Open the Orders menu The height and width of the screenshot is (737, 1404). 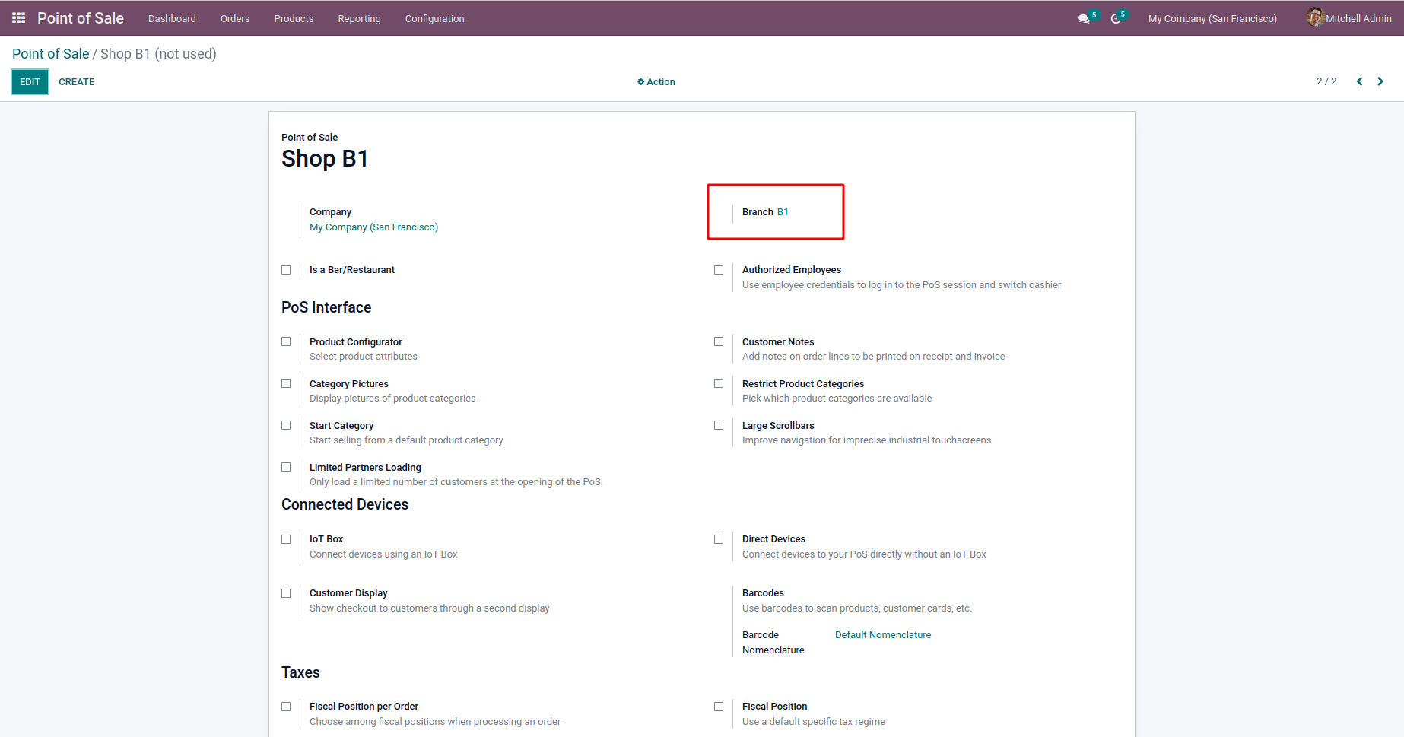click(x=235, y=19)
